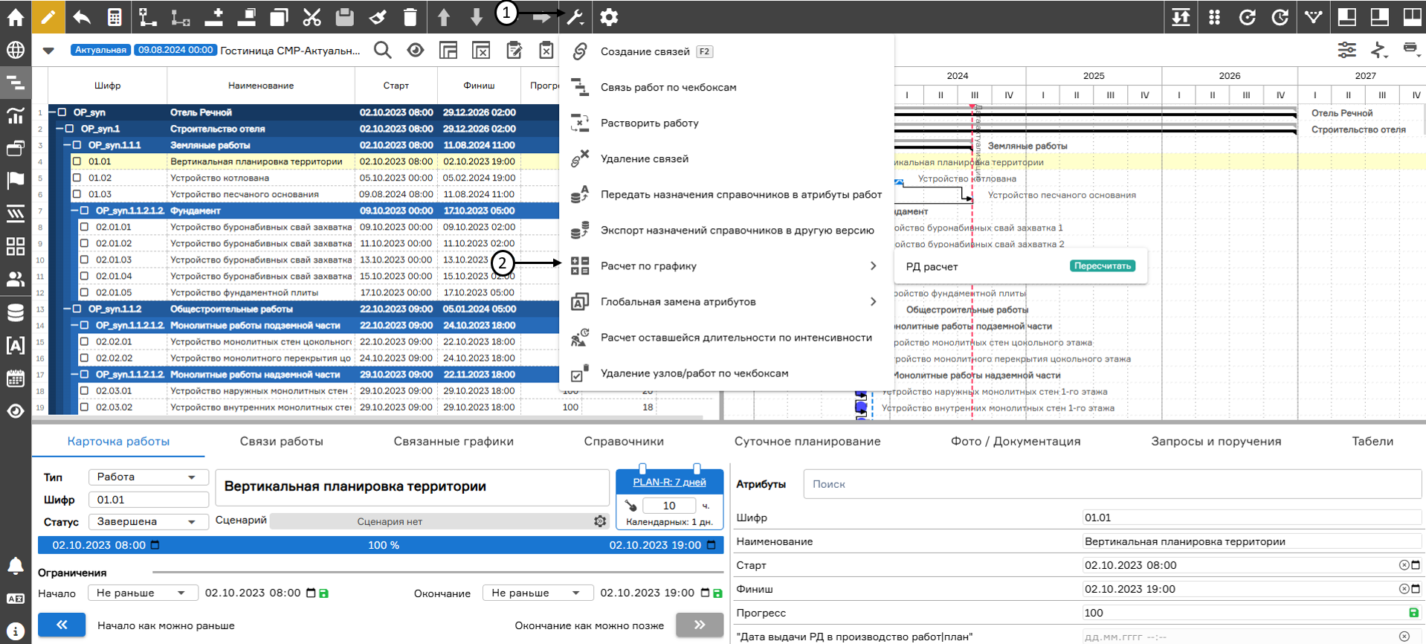The image size is (1426, 644).
Task: Open Суточное планирование tab
Action: [x=807, y=441]
